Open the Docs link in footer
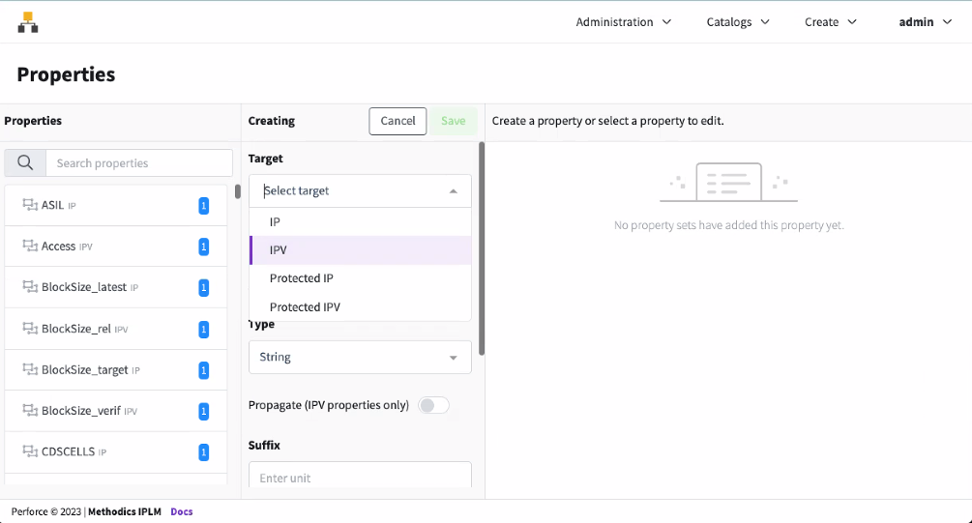Image resolution: width=972 pixels, height=523 pixels. tap(182, 511)
